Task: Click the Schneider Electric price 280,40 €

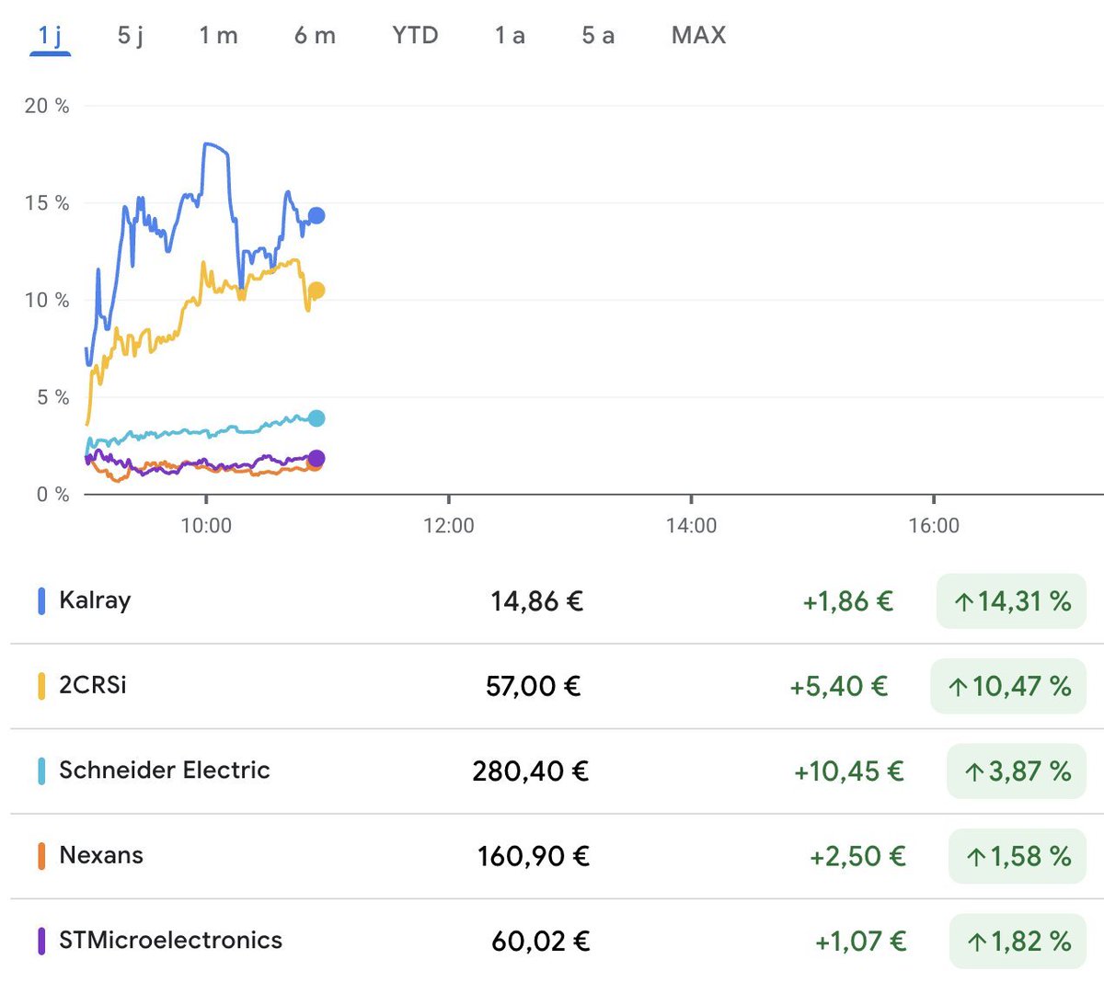Action: [x=531, y=771]
